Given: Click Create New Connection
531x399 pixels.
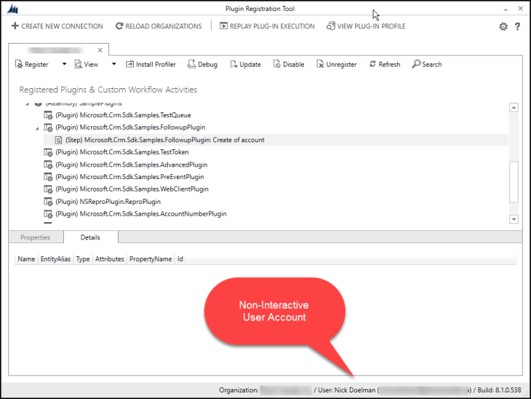Looking at the screenshot, I should (57, 26).
